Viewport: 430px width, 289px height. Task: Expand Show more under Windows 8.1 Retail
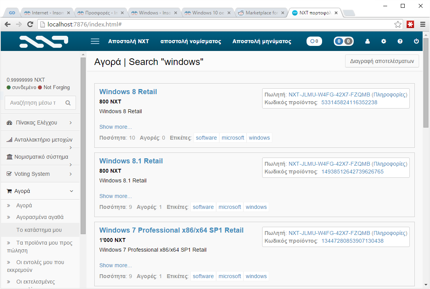(115, 196)
